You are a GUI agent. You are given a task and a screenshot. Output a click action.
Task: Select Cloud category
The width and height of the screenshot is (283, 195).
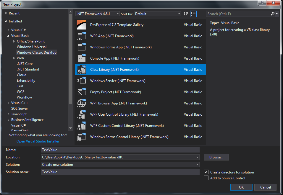22,75
